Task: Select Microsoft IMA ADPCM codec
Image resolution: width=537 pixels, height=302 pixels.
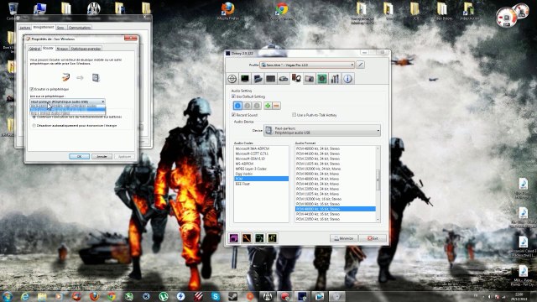Action: (x=261, y=149)
